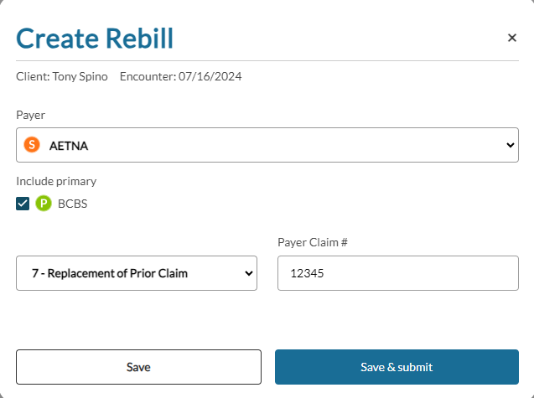
Task: Click the Create Rebill heading
Action: click(95, 39)
